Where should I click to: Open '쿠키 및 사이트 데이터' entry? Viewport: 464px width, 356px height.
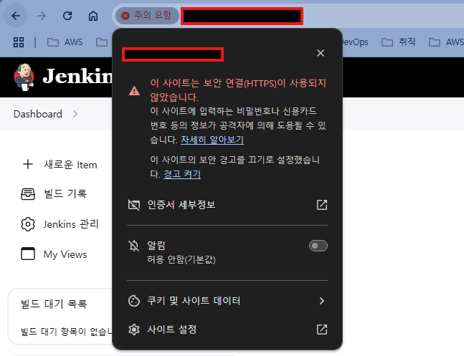click(x=227, y=301)
